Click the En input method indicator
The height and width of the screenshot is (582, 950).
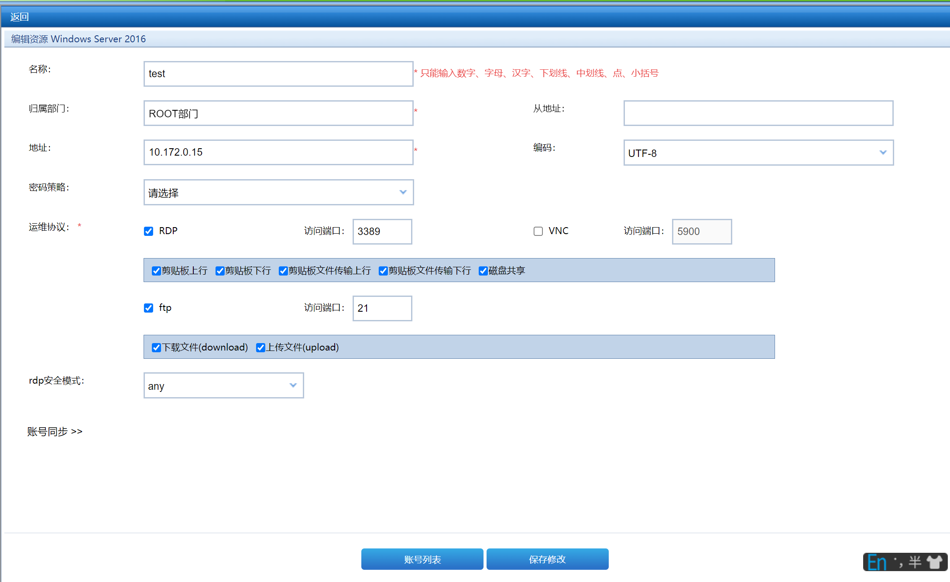pyautogui.click(x=876, y=562)
